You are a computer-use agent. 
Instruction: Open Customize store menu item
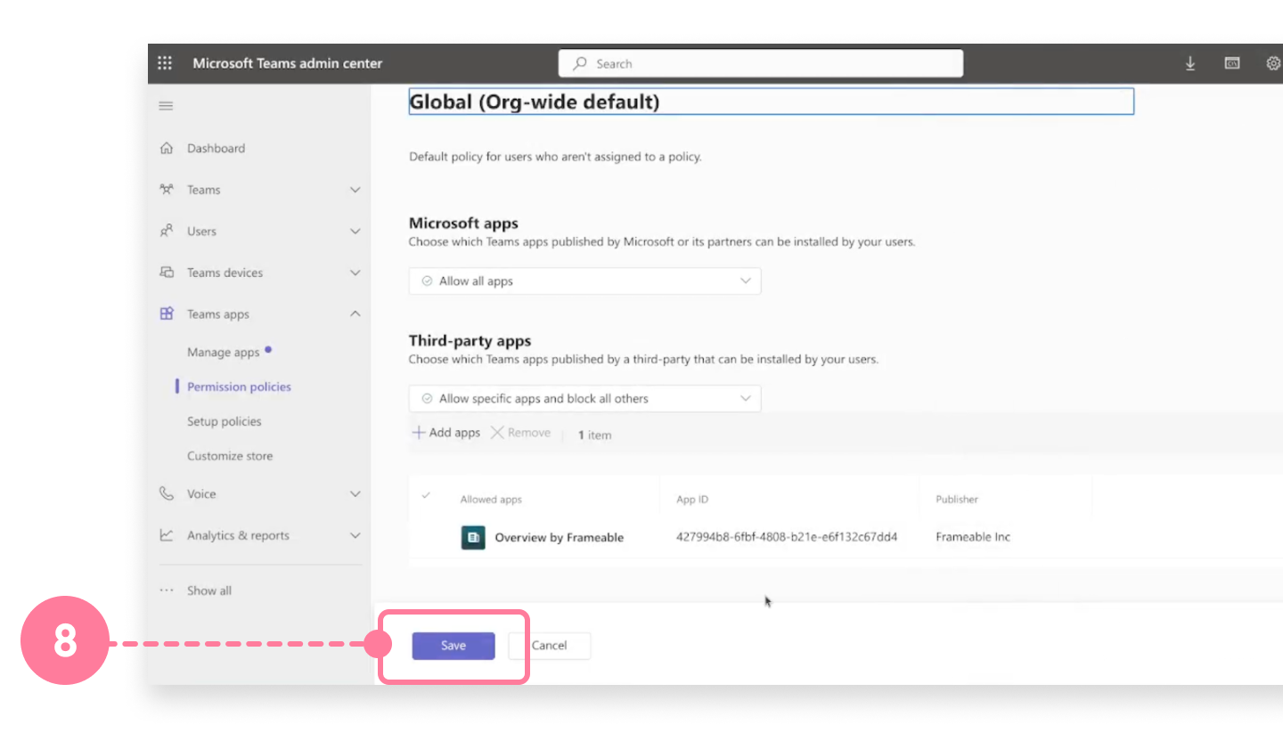tap(230, 456)
